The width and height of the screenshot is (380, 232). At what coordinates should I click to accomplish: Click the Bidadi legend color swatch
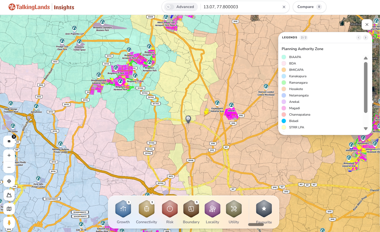[284, 121]
